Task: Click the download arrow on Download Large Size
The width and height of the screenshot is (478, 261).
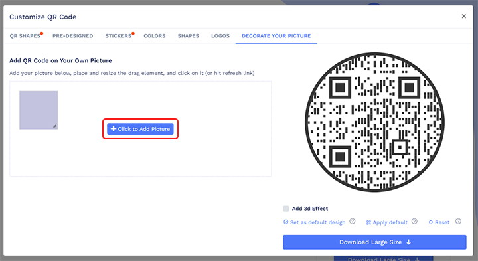Action: [x=408, y=242]
